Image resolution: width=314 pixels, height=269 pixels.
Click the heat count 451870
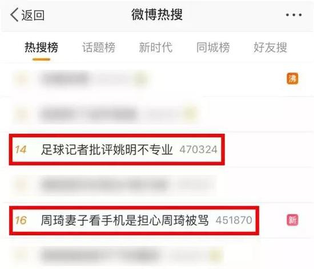tap(234, 220)
